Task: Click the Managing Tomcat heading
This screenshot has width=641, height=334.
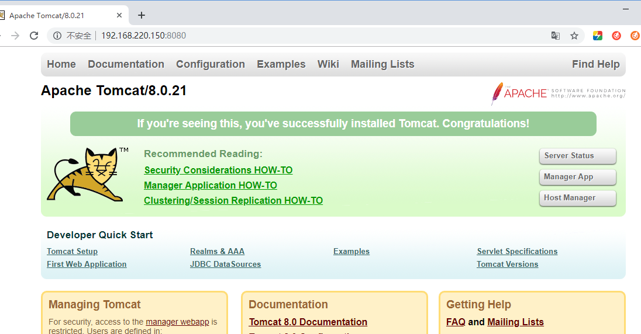Action: tap(94, 305)
